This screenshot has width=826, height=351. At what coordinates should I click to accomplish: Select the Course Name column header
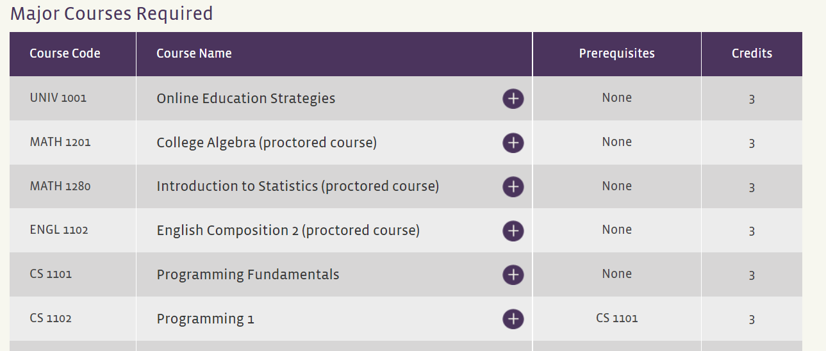tap(194, 54)
